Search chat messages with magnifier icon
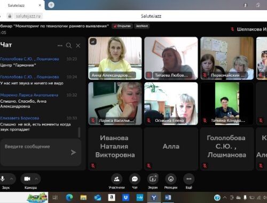Screen dimensions: 267x203 (69, 45)
